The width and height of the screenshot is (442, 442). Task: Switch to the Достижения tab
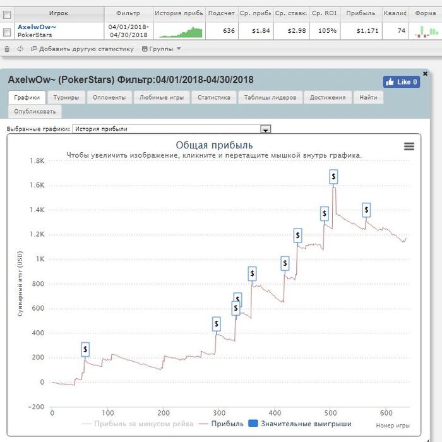coord(328,97)
